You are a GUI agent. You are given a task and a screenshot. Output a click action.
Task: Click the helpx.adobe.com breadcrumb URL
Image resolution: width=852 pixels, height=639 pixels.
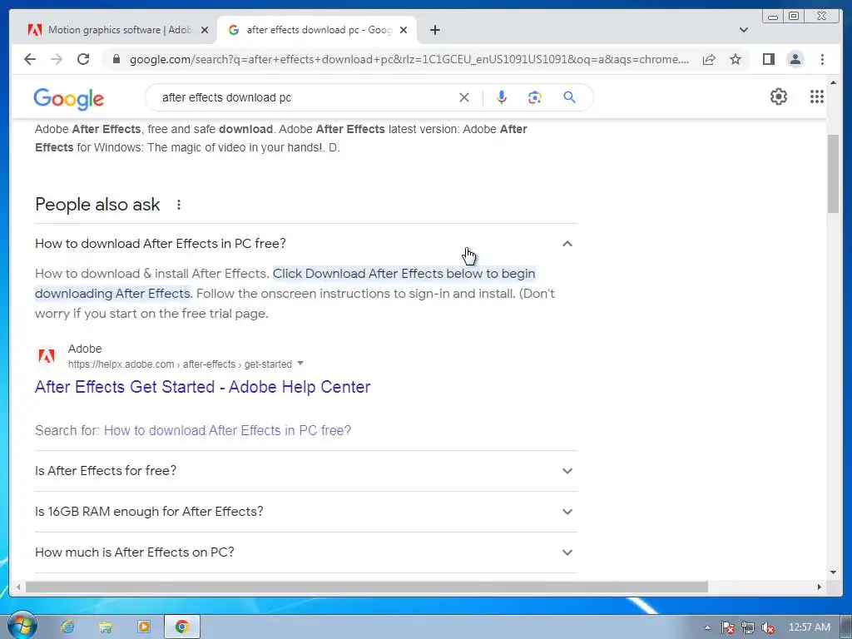pyautogui.click(x=180, y=364)
